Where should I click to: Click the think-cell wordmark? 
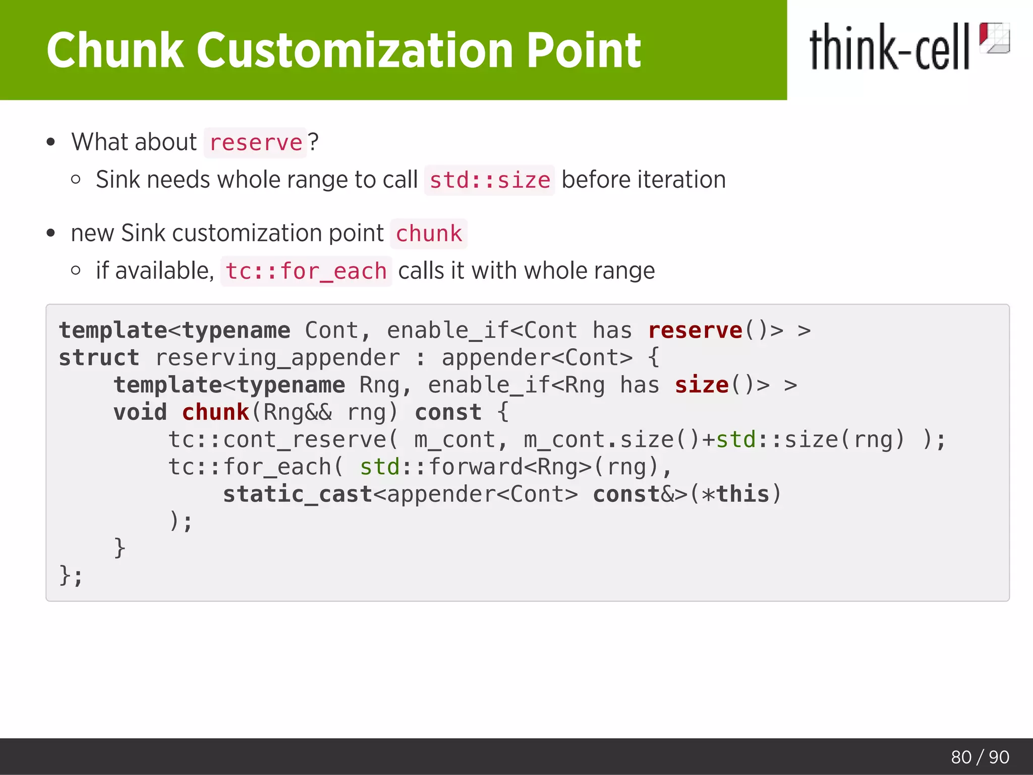point(890,46)
